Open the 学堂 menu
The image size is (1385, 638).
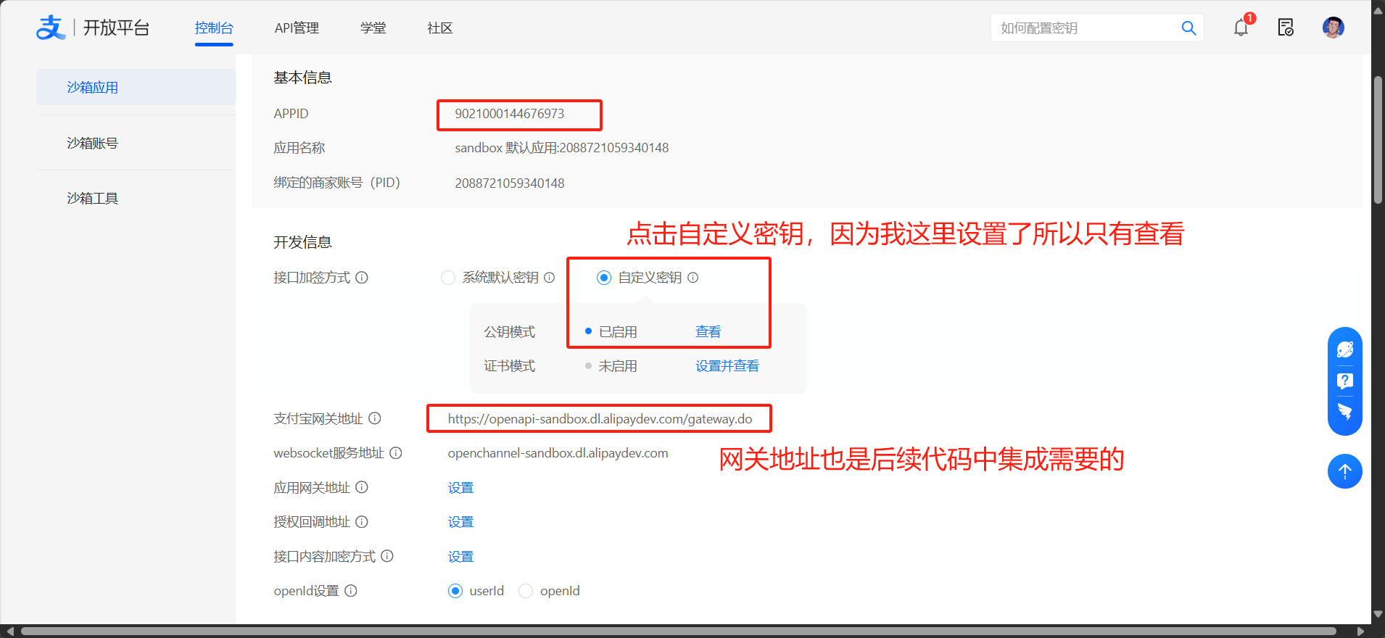point(373,28)
